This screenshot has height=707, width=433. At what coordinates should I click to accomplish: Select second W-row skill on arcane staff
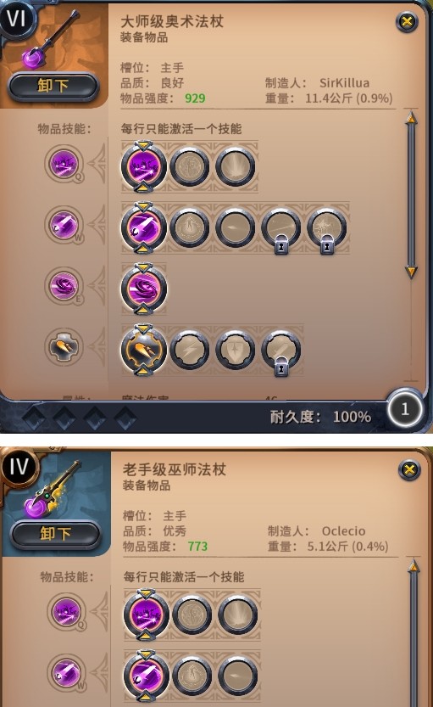point(190,227)
